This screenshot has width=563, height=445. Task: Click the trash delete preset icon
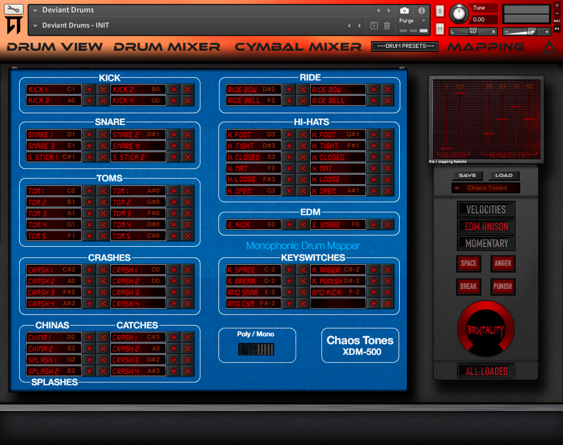(387, 26)
